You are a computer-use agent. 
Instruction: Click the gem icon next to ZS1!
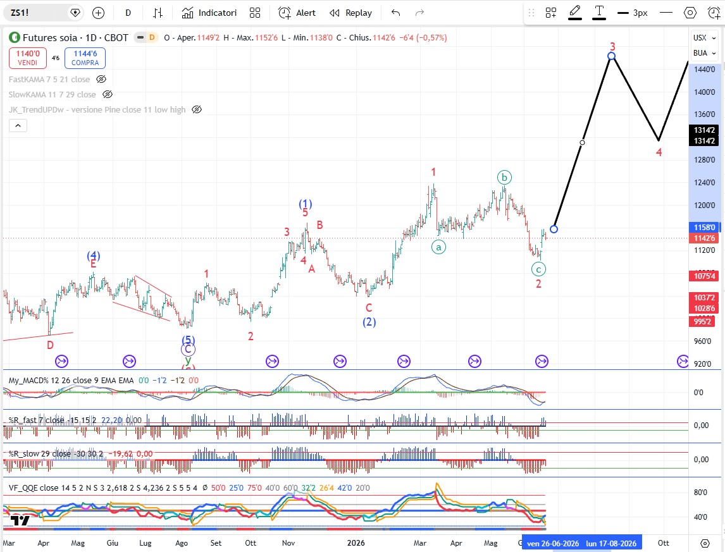[75, 13]
